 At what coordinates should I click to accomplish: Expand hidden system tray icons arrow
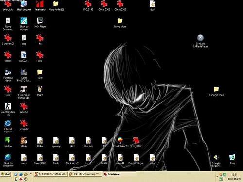(x=217, y=177)
